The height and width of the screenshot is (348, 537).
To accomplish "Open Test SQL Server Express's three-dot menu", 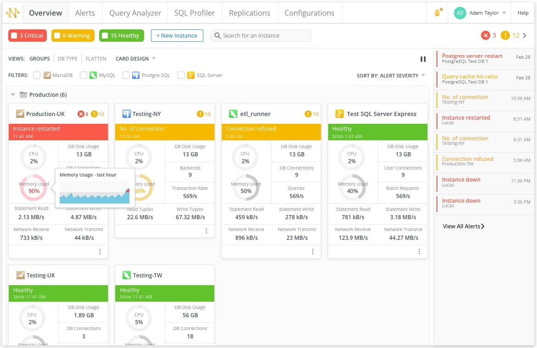I will pos(419,252).
